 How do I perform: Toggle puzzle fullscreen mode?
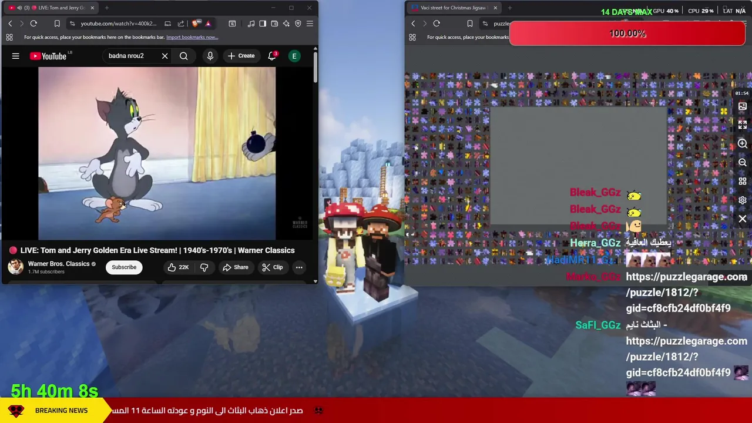pos(743,125)
